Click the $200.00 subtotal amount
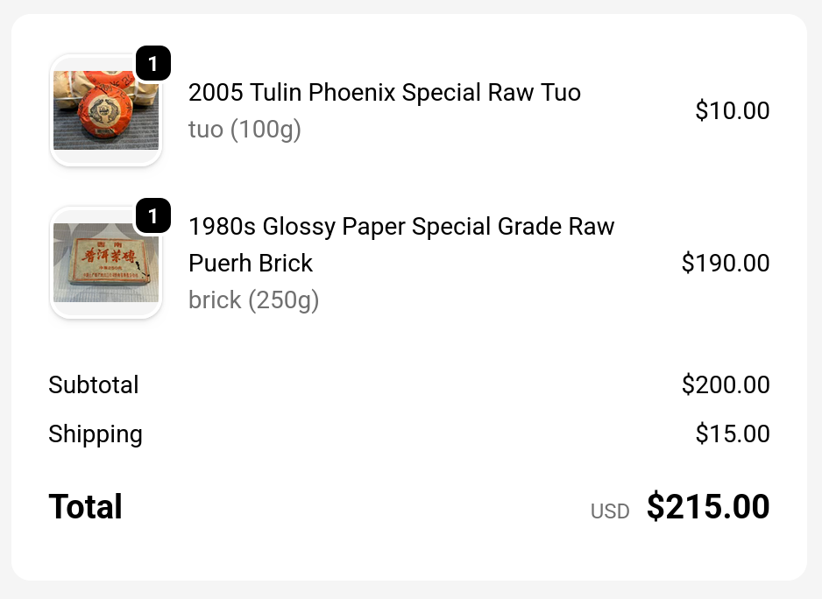 (725, 385)
